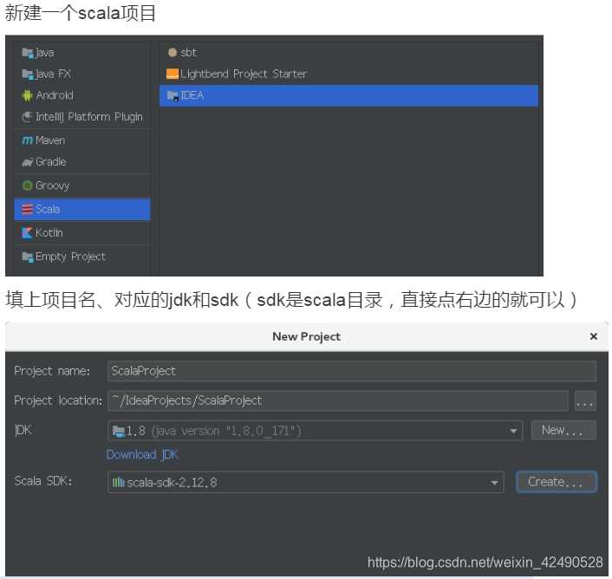Click the Create... SDK button
Screen dimensions: 612x579
[557, 482]
